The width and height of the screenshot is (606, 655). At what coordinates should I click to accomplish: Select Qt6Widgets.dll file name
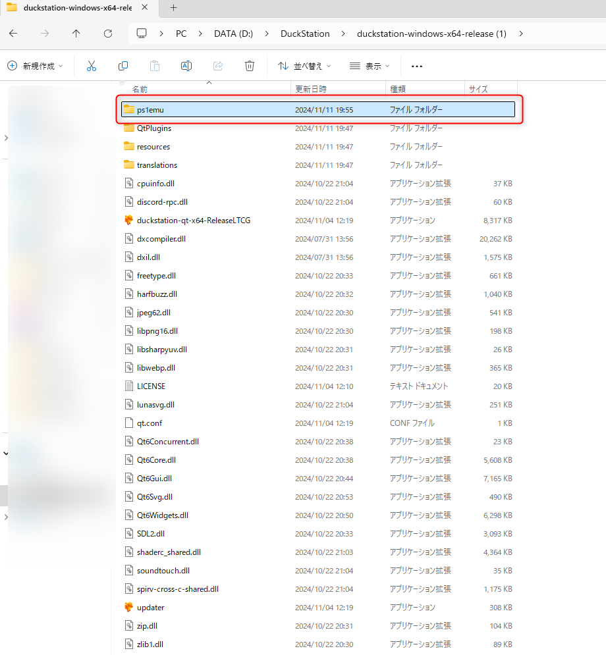point(163,515)
